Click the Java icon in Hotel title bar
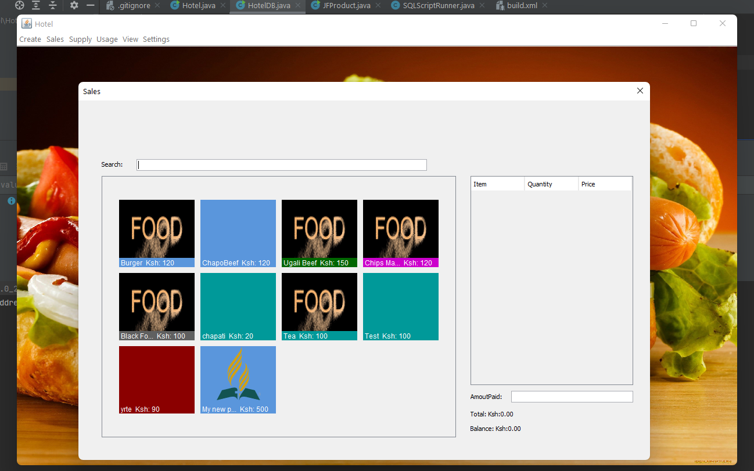The height and width of the screenshot is (471, 754). [27, 23]
